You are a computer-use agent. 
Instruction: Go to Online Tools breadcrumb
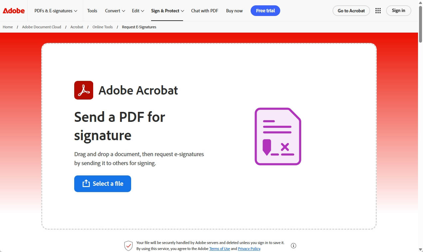click(x=103, y=27)
